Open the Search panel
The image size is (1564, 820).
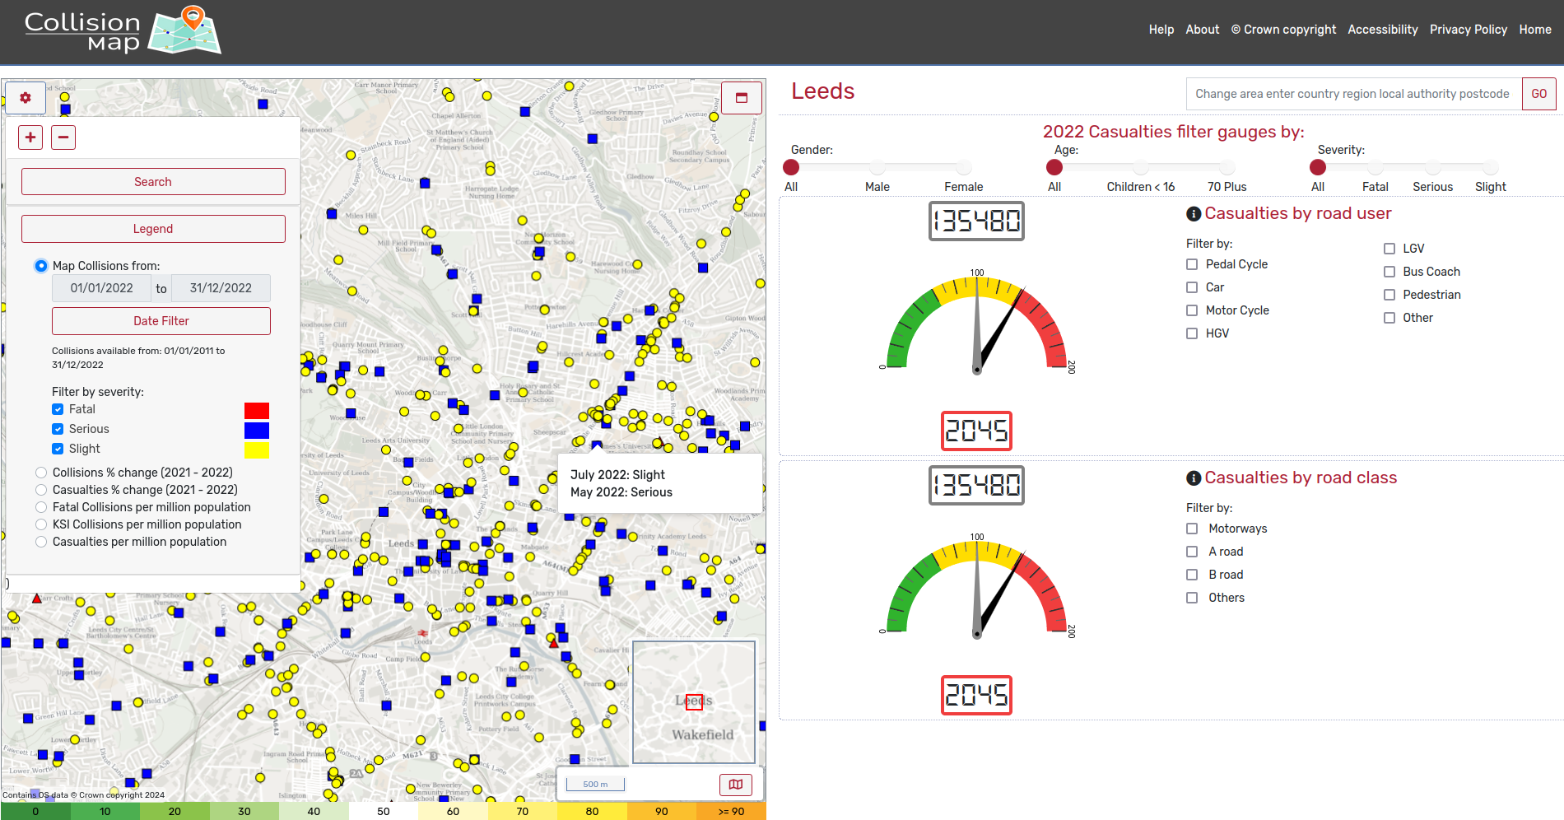click(x=153, y=182)
